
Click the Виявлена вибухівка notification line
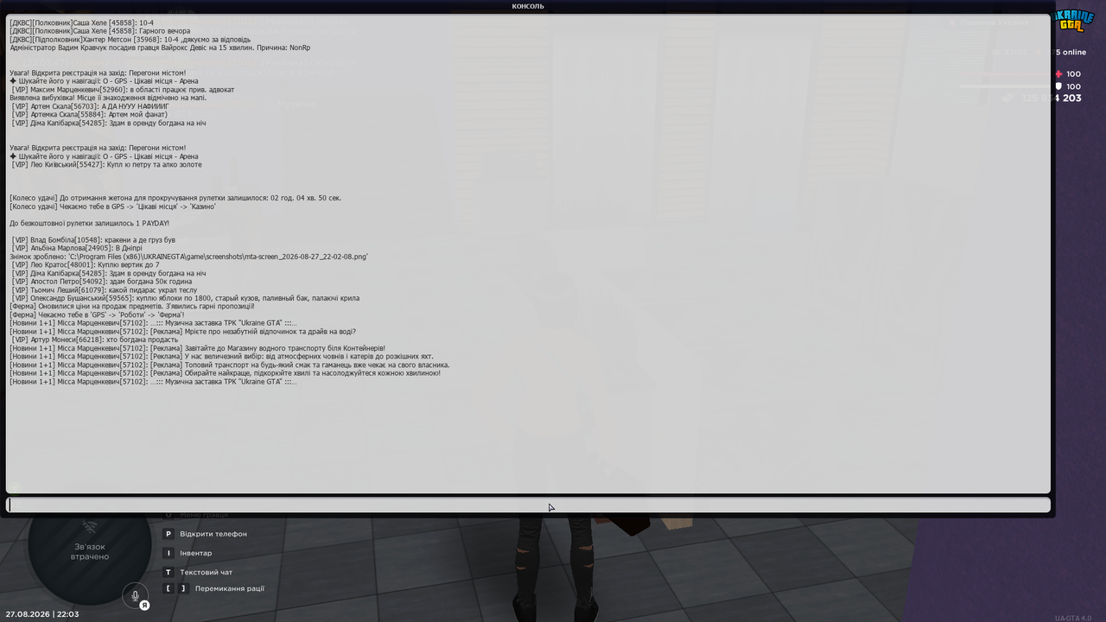point(108,98)
